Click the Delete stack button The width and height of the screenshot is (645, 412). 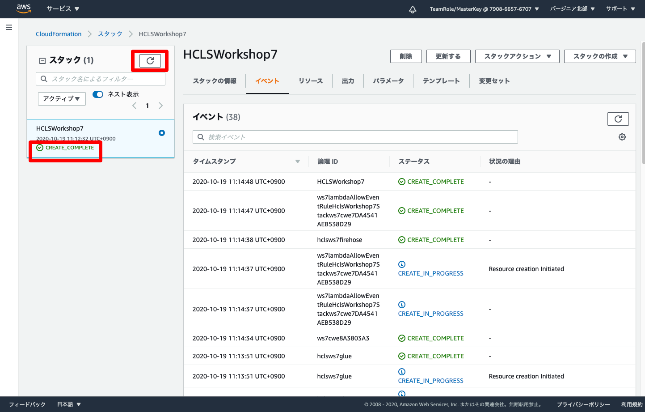(406, 56)
